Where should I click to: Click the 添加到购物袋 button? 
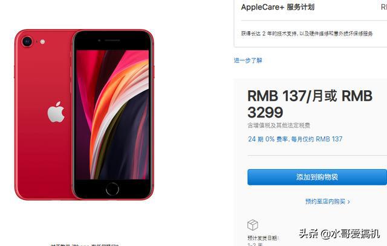click(317, 177)
